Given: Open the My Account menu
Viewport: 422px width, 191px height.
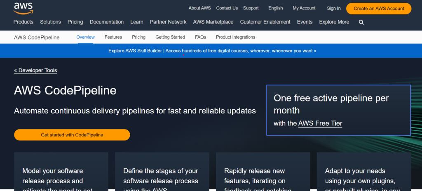Looking at the screenshot, I should (304, 8).
